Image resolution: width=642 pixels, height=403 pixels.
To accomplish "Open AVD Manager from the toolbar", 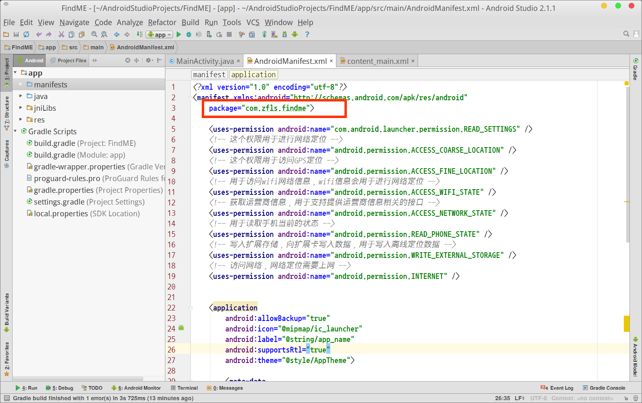I will [275, 34].
